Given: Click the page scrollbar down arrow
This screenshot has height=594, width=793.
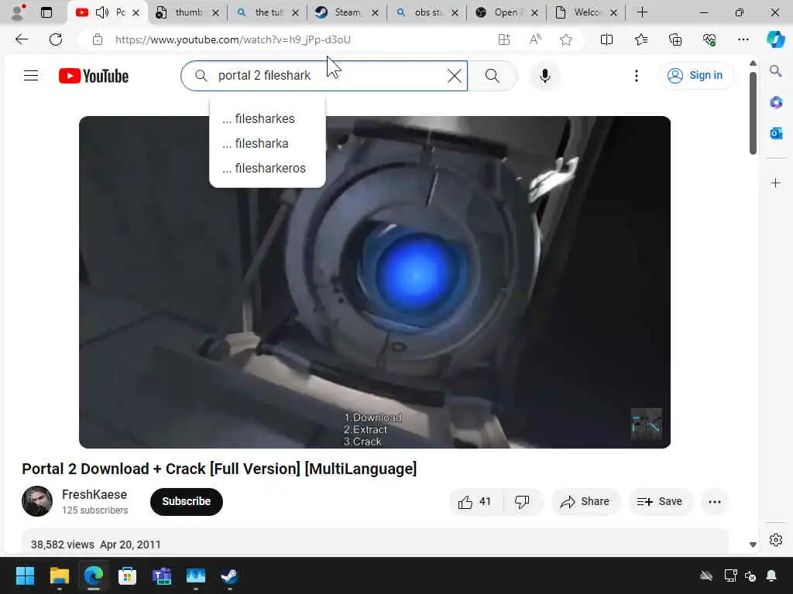Looking at the screenshot, I should [753, 544].
